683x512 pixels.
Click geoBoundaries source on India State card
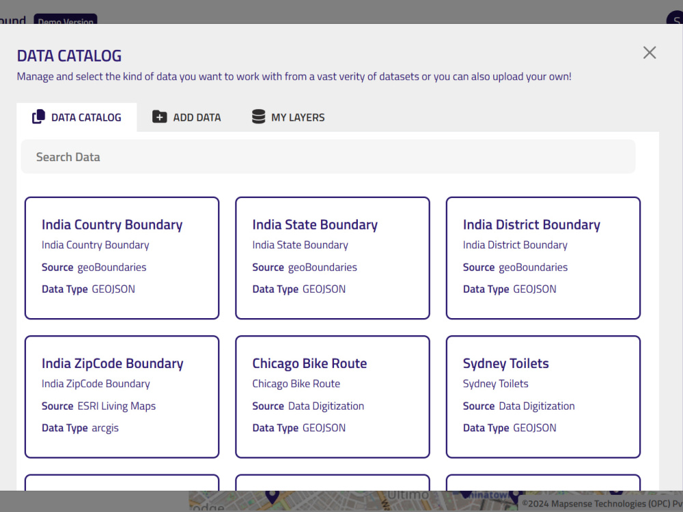click(322, 268)
